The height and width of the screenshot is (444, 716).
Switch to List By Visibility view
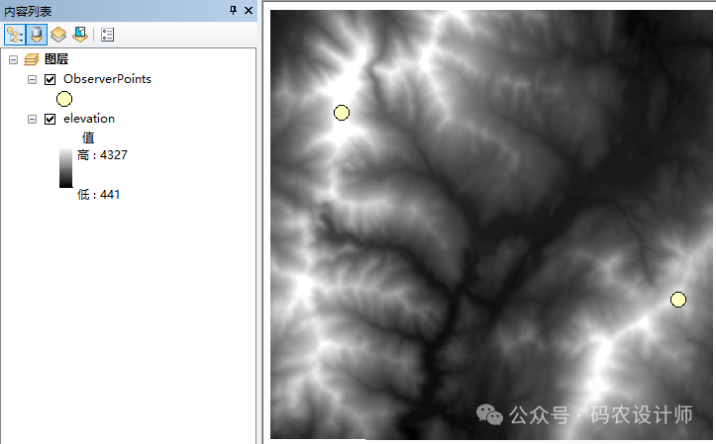(x=58, y=35)
